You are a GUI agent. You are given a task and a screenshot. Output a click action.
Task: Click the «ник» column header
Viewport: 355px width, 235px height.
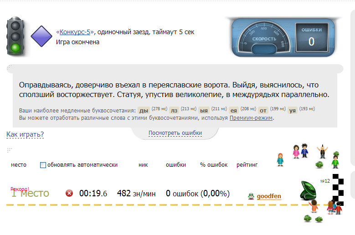[x=143, y=165]
